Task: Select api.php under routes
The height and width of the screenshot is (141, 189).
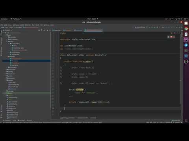Action: tap(12, 82)
